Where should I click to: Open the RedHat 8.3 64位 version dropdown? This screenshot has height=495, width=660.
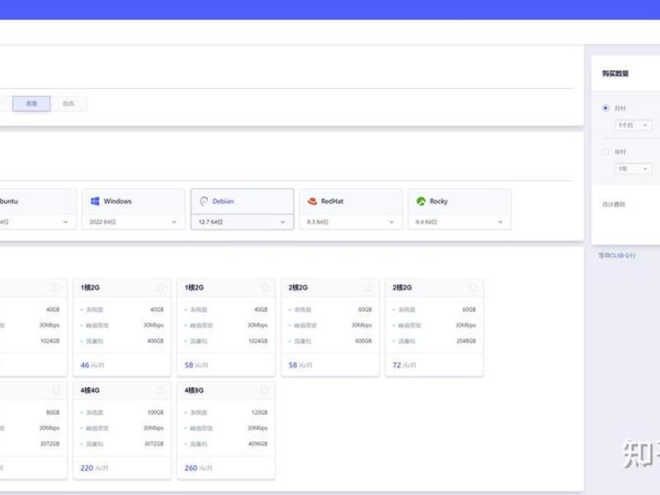click(x=351, y=222)
